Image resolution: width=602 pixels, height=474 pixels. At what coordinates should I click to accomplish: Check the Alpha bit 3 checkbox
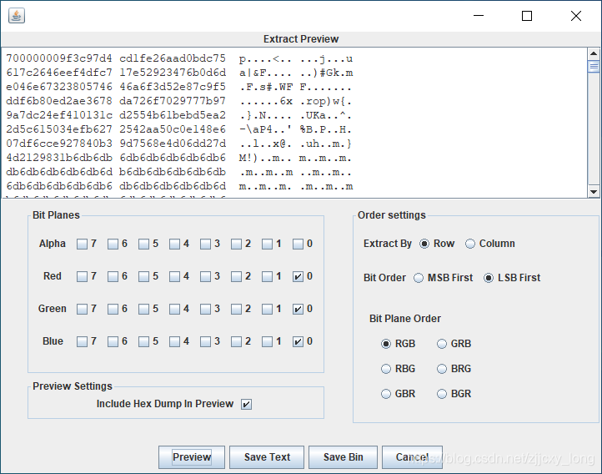click(x=205, y=244)
